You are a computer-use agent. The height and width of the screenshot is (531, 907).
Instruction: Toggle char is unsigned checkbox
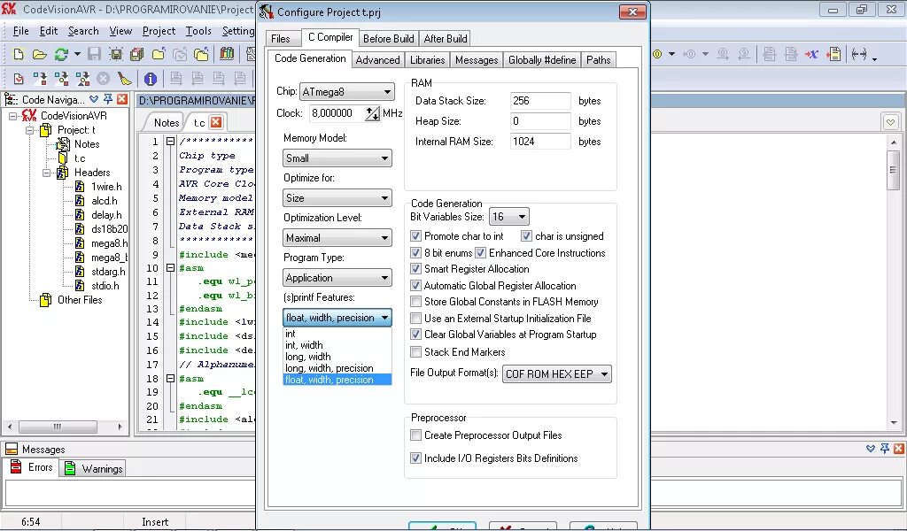coord(526,235)
